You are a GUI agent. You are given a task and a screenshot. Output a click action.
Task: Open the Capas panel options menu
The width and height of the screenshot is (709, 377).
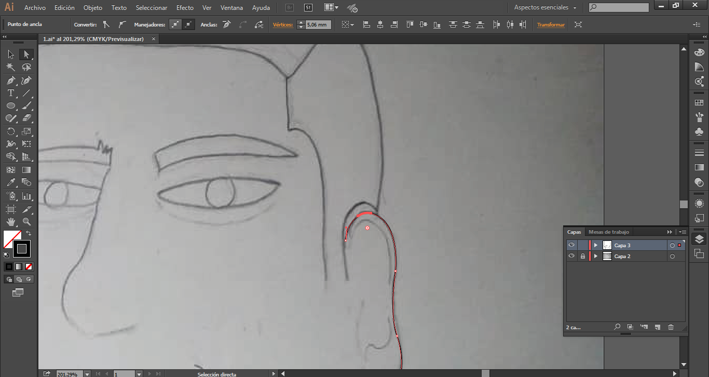pos(682,232)
